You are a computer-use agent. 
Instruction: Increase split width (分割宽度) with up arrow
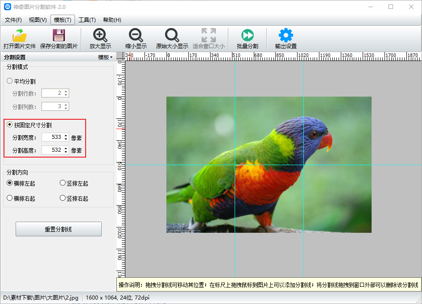tap(66, 135)
